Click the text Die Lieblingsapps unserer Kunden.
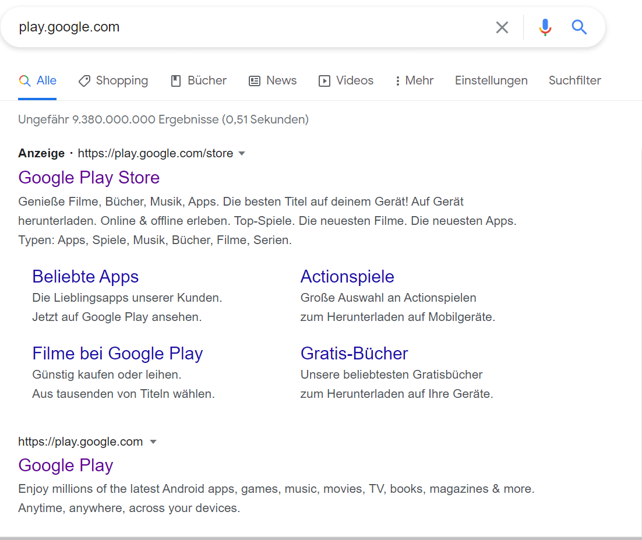Viewport: 642px width, 540px height. (x=127, y=298)
